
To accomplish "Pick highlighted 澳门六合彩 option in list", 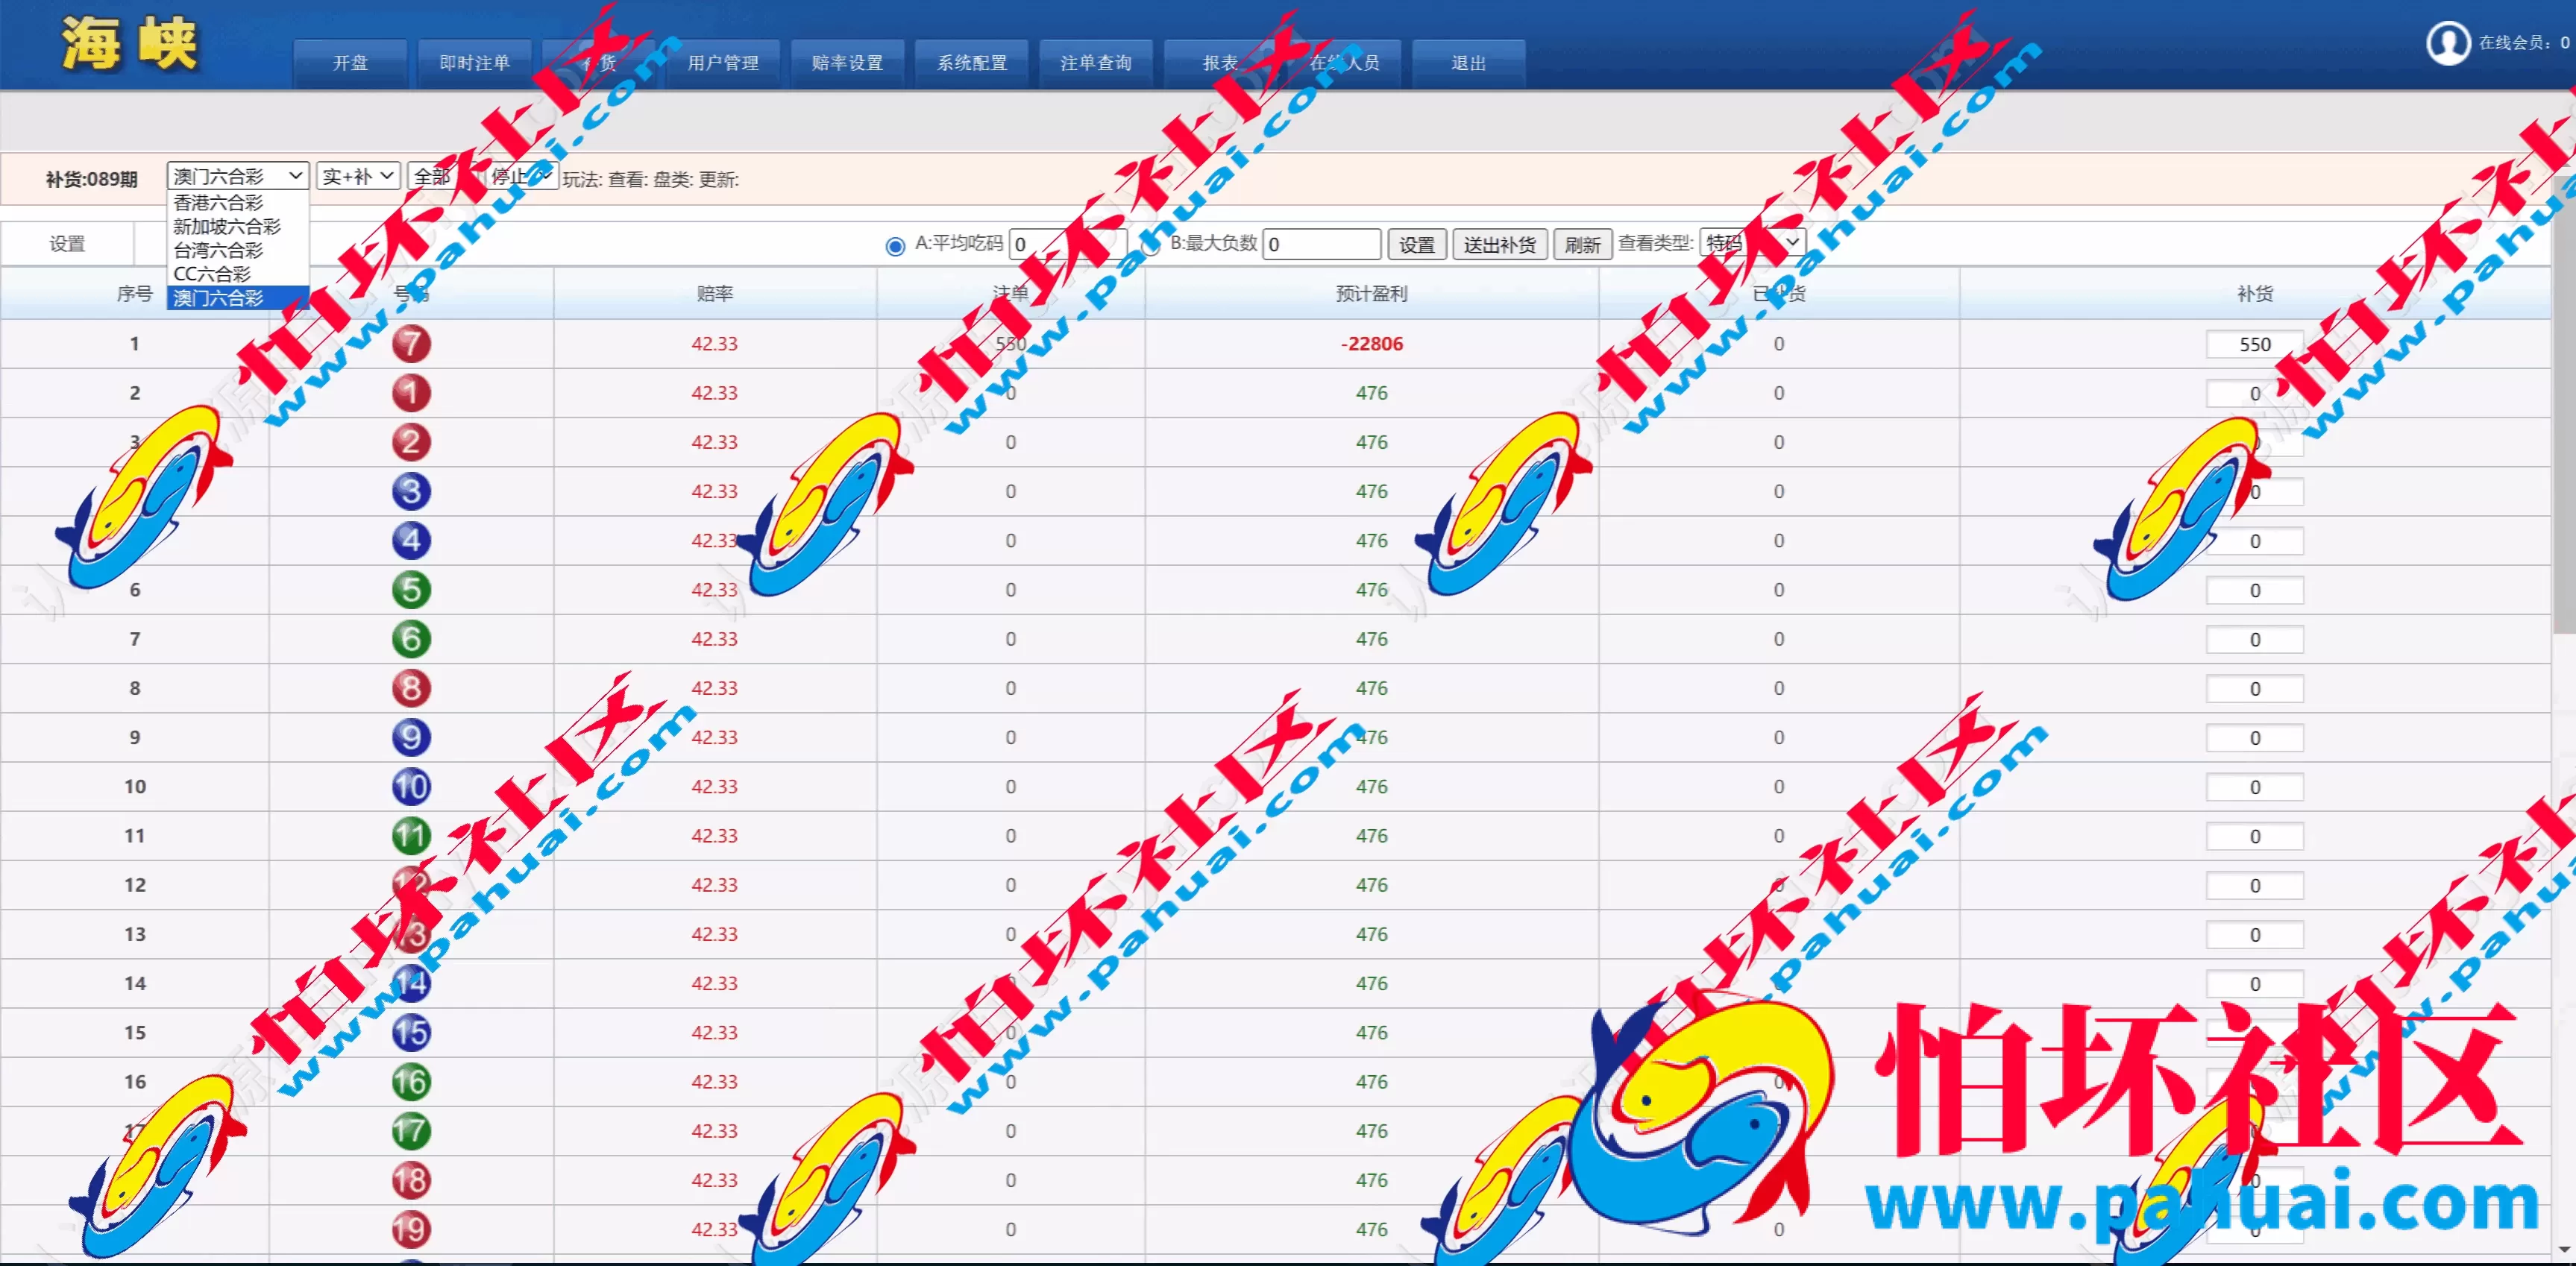I will (x=238, y=297).
